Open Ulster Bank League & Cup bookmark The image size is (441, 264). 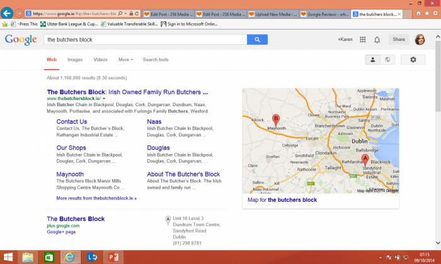pyautogui.click(x=69, y=24)
